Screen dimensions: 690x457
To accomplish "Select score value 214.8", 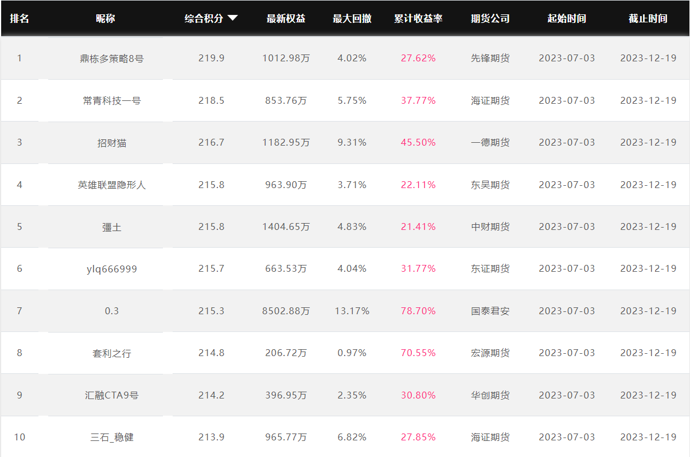I will pos(212,353).
